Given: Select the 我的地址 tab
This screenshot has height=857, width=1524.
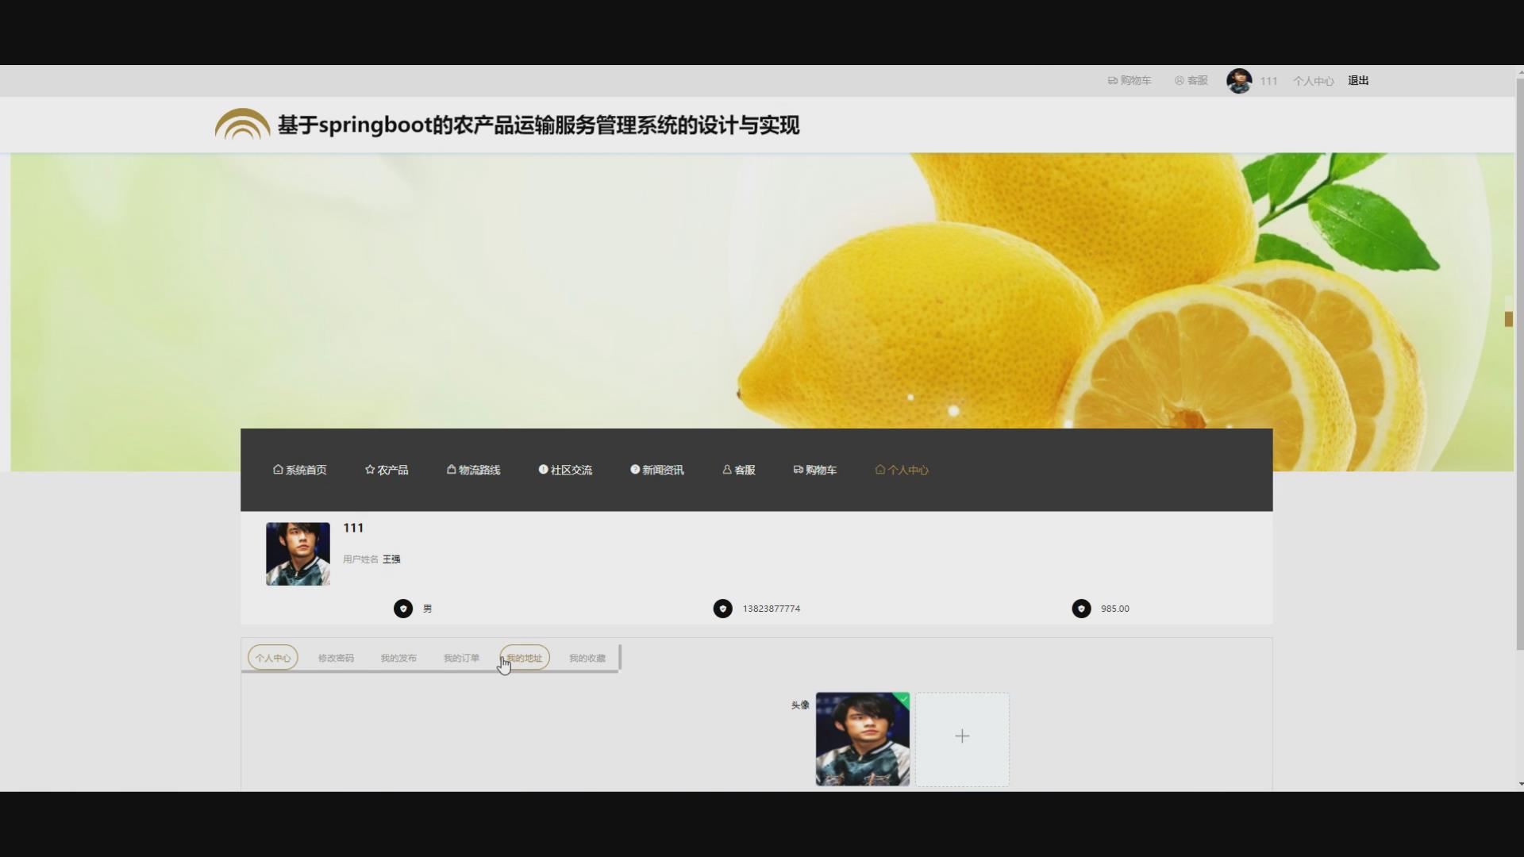Looking at the screenshot, I should tap(525, 658).
